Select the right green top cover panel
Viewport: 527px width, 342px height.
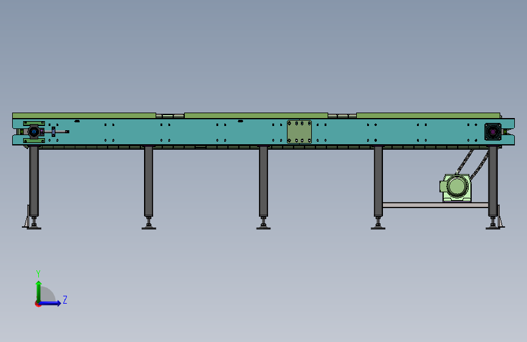click(x=428, y=116)
